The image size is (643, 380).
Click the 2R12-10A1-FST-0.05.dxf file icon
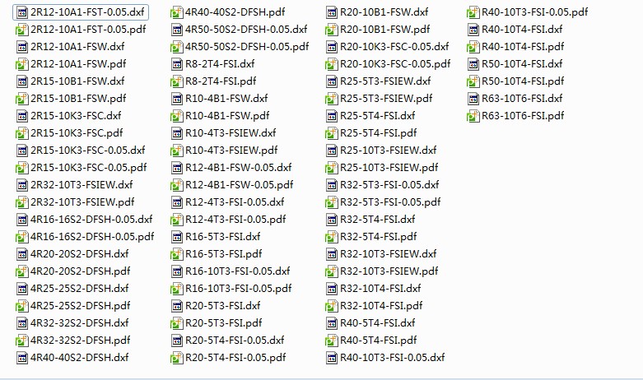(x=21, y=12)
